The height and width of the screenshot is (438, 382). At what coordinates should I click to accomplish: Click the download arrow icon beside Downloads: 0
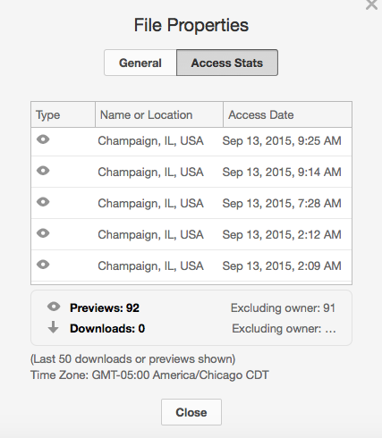click(53, 327)
